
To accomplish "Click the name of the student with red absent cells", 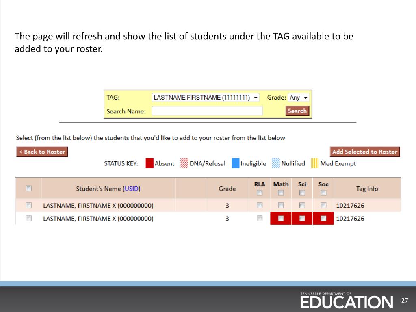I will tap(98, 219).
